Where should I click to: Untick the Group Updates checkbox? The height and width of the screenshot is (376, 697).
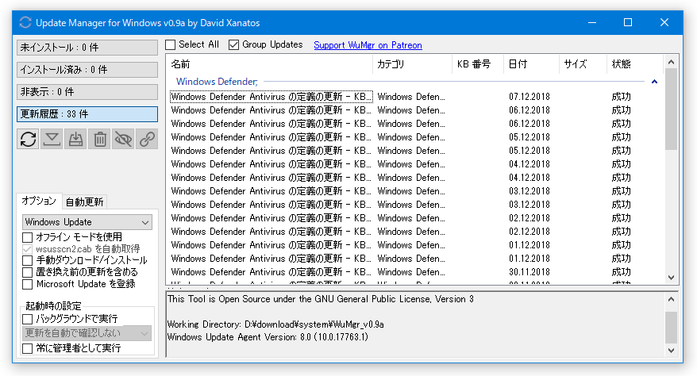[234, 45]
